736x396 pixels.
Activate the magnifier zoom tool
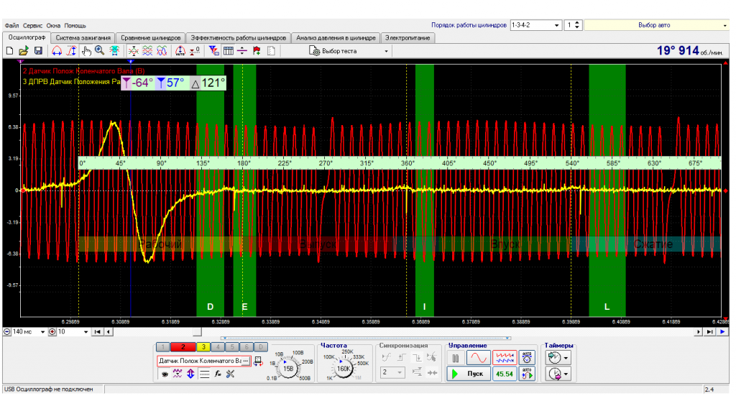[99, 51]
